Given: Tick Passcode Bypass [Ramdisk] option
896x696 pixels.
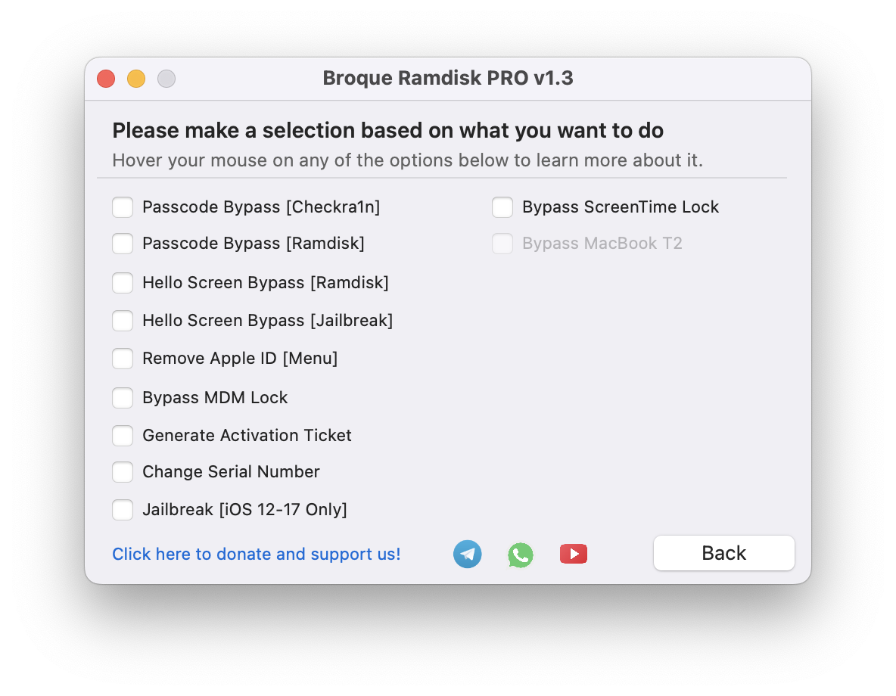Looking at the screenshot, I should tap(123, 244).
